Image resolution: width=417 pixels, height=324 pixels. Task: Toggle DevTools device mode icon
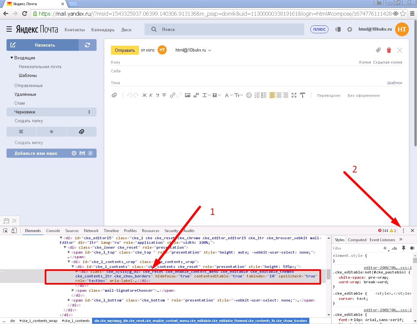click(14, 230)
